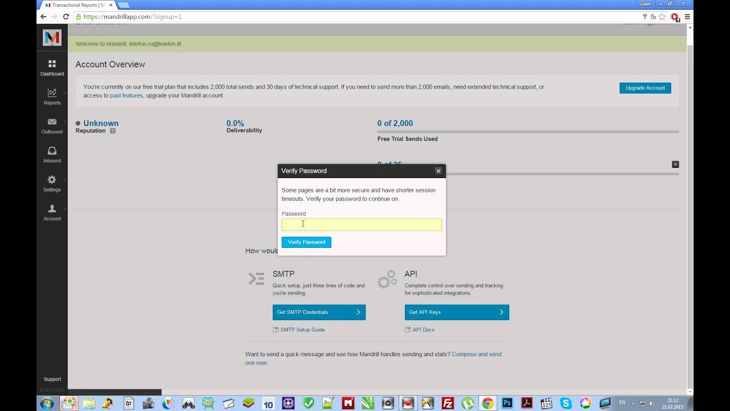Screen dimensions: 730x411
Task: Click the Mandrill logo
Action: pos(52,38)
